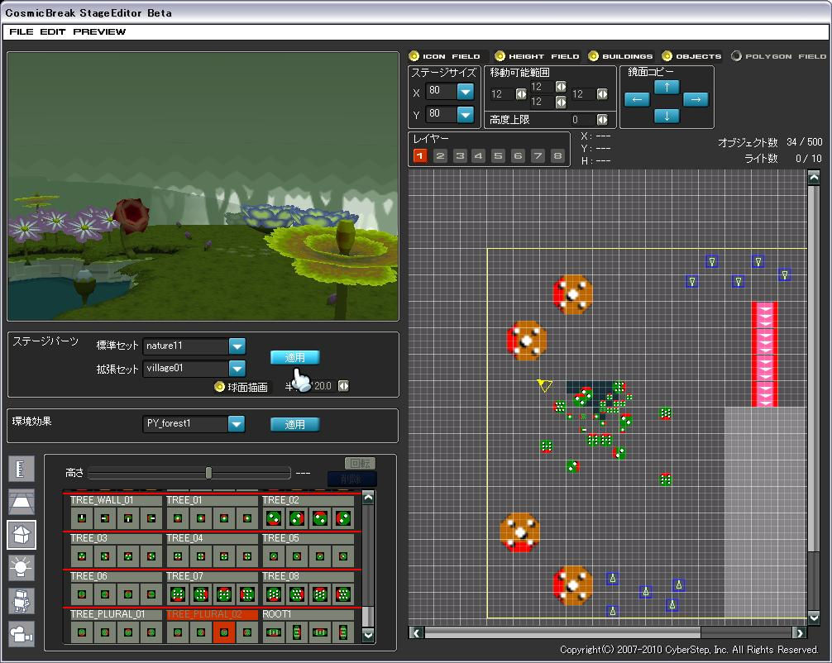
Task: Toggle POLYGON FIELD visibility
Action: pyautogui.click(x=736, y=56)
